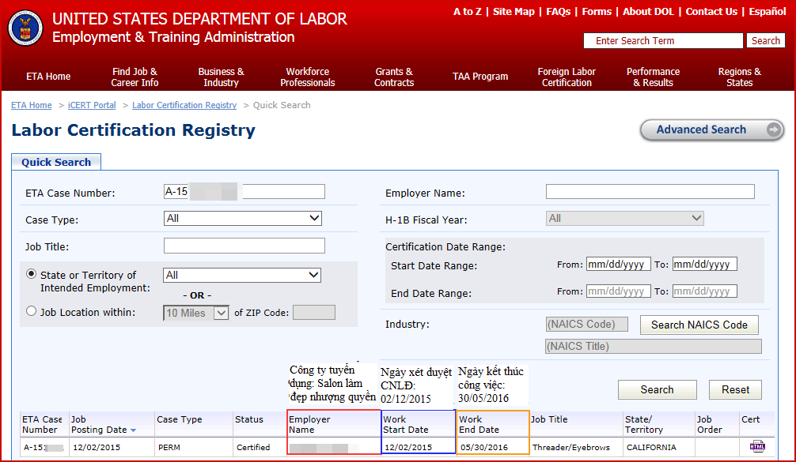Image resolution: width=796 pixels, height=462 pixels.
Task: Open the H-1B Fiscal Year dropdown
Action: point(624,218)
